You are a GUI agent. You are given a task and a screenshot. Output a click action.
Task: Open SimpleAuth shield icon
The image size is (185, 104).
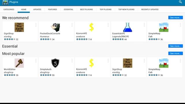(55, 63)
